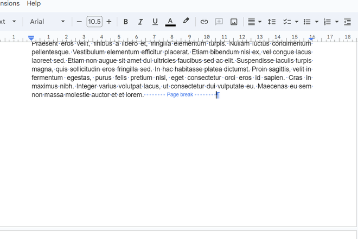
Task: Click the word 'Vestibulum' in the paragraph
Action: tap(89, 52)
